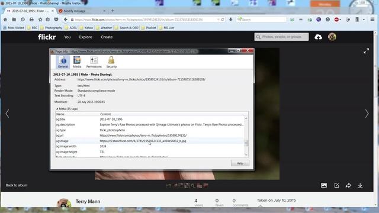
Task: Click the Name column header in meta table
Action: click(78, 114)
